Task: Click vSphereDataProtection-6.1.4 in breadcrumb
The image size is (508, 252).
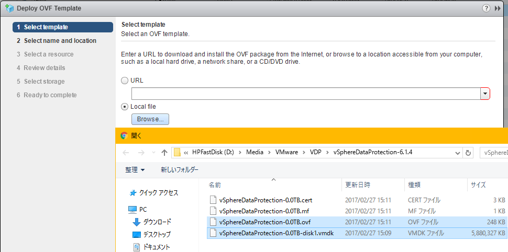Action: tap(372, 152)
